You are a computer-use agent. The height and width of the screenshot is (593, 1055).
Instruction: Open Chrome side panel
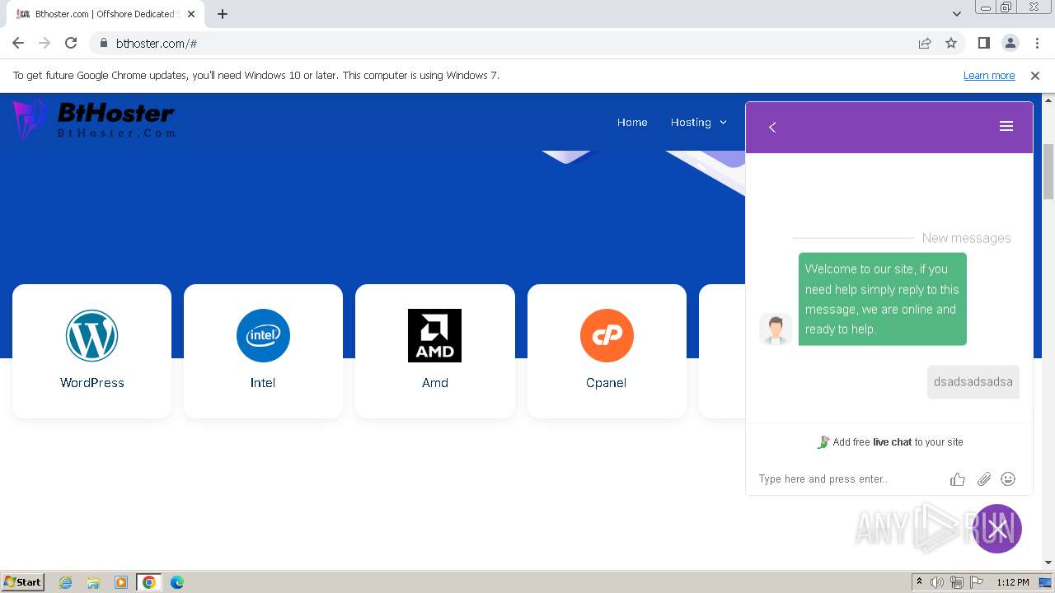[983, 43]
